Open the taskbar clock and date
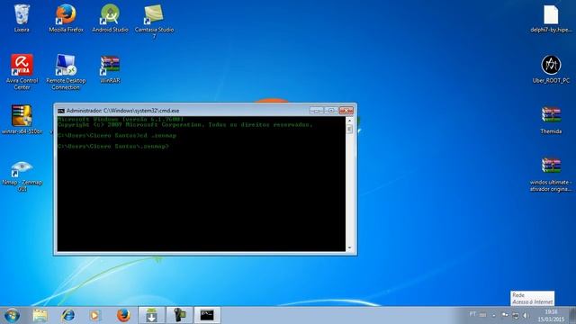Screen dimensions: 576x324 pos(551,316)
